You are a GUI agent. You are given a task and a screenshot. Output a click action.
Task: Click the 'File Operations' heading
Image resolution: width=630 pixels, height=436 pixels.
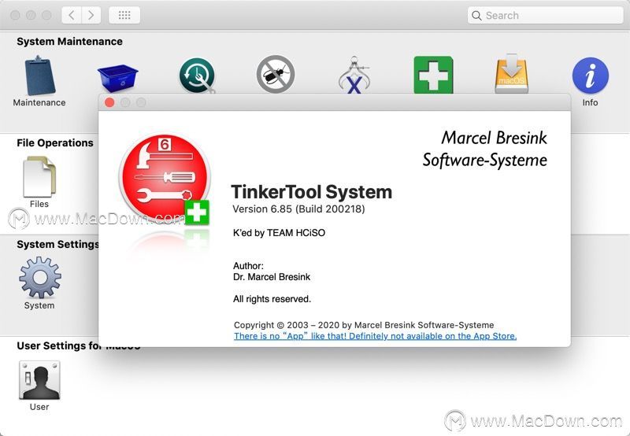[55, 143]
